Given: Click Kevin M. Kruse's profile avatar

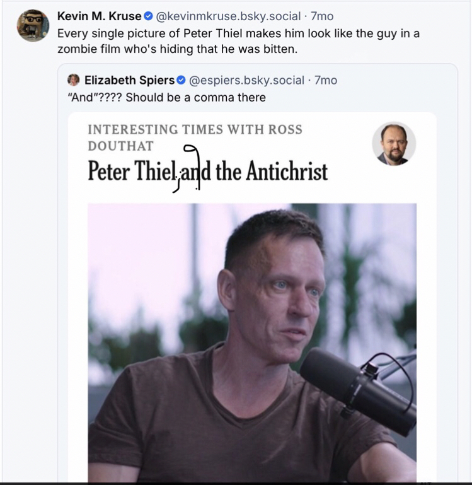Looking at the screenshot, I should pos(33,26).
